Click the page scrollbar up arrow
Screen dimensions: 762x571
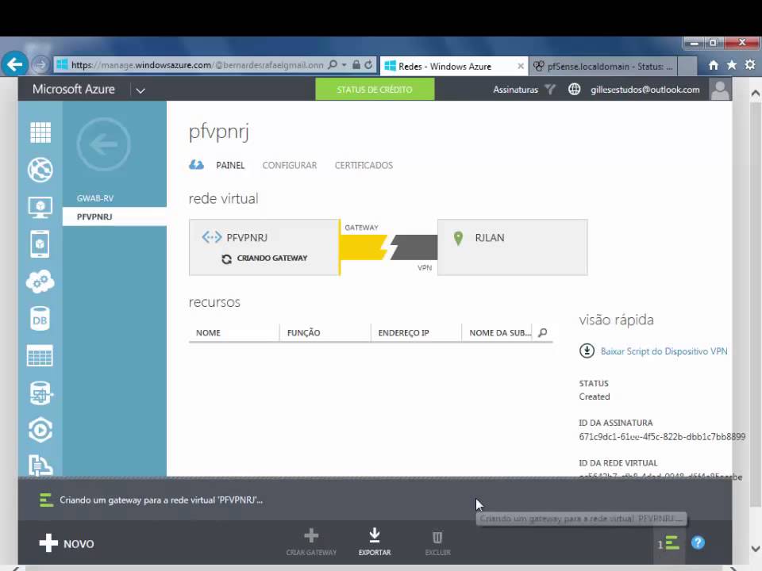pos(755,94)
